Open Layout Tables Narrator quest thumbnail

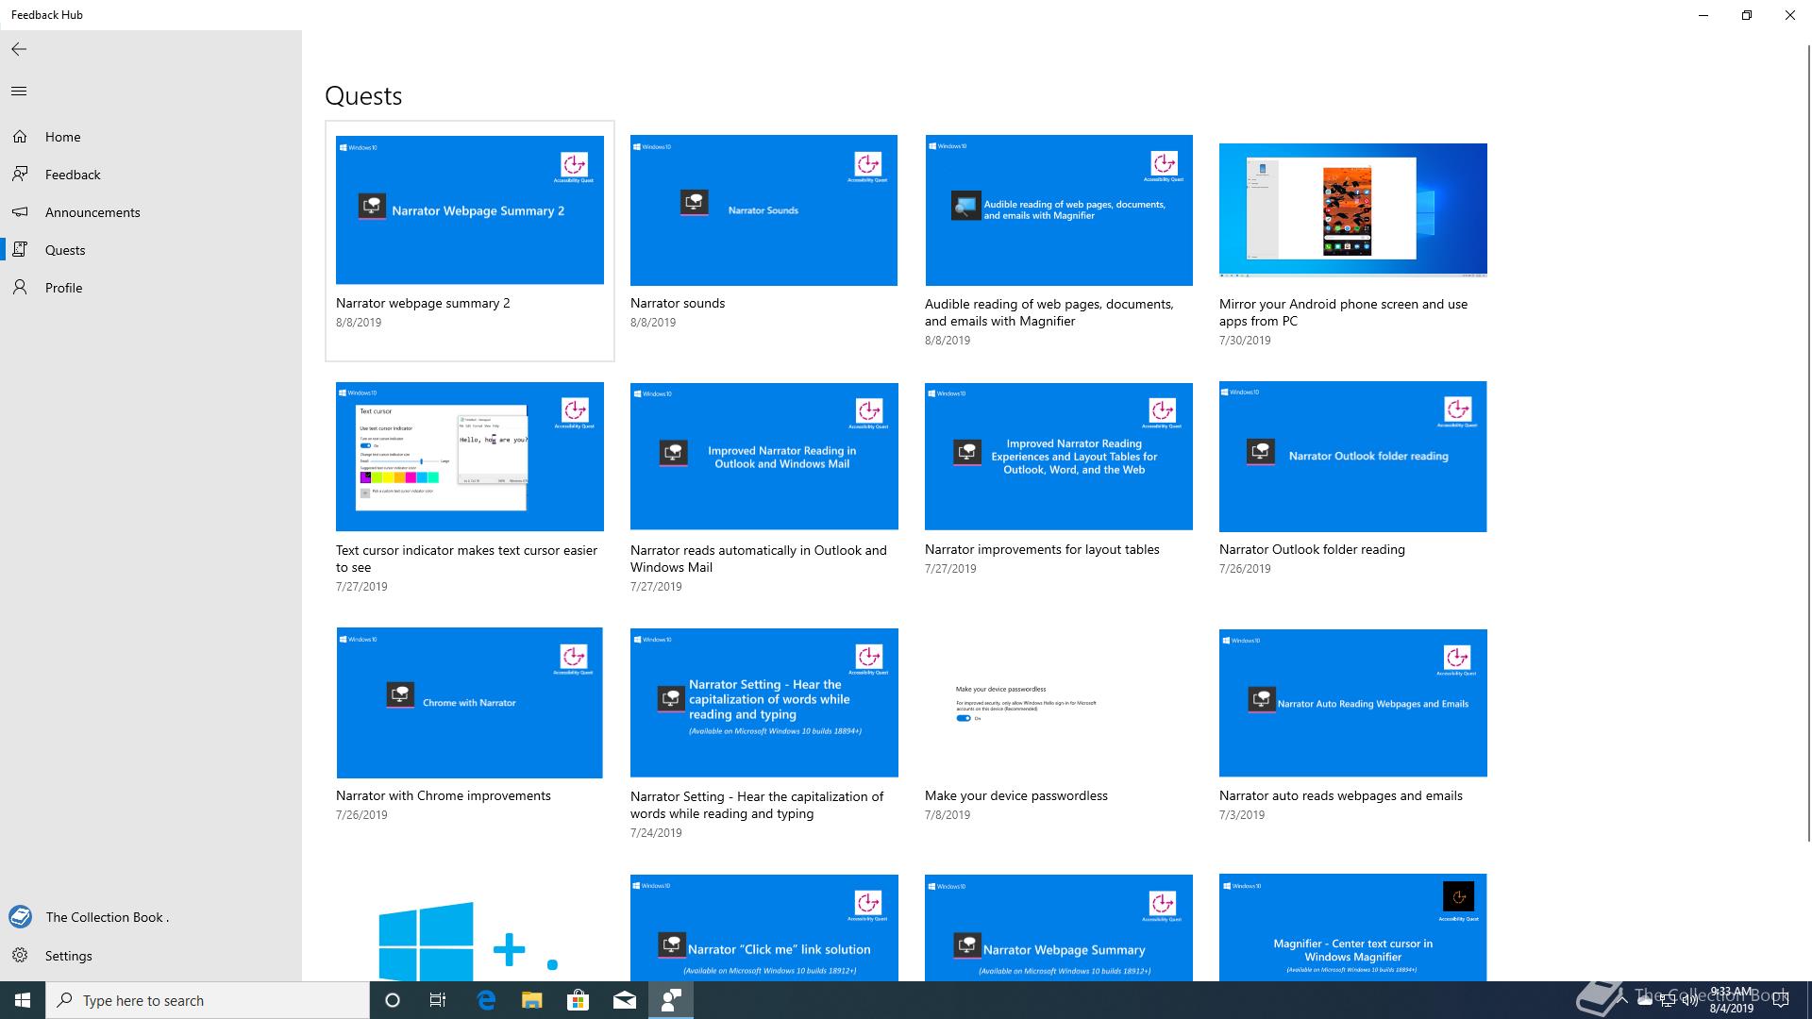[1059, 457]
